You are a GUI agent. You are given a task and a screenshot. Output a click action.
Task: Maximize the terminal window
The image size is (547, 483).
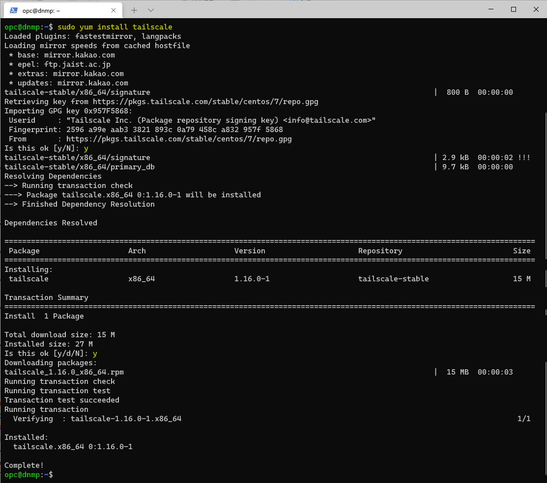click(x=514, y=10)
